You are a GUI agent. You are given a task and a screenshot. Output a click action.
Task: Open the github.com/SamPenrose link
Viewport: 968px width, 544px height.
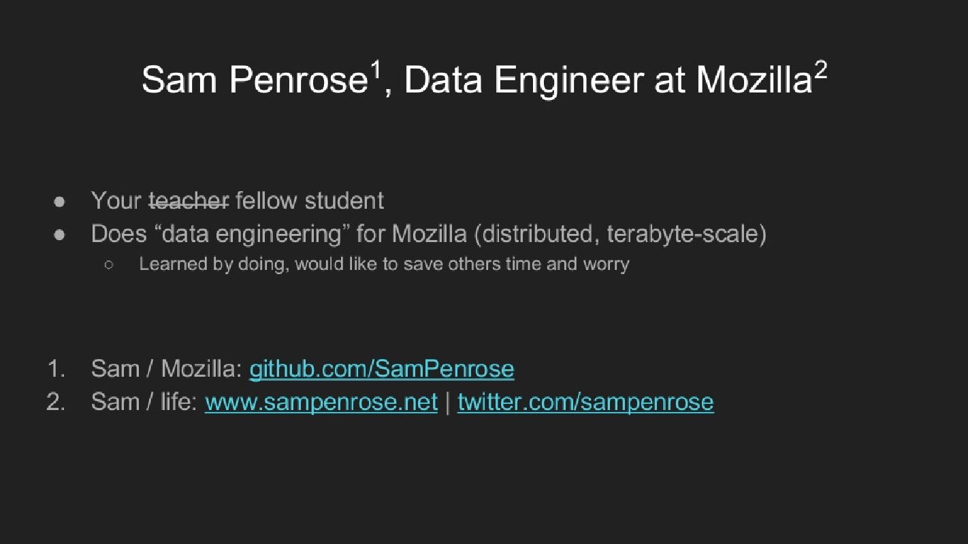tap(381, 369)
